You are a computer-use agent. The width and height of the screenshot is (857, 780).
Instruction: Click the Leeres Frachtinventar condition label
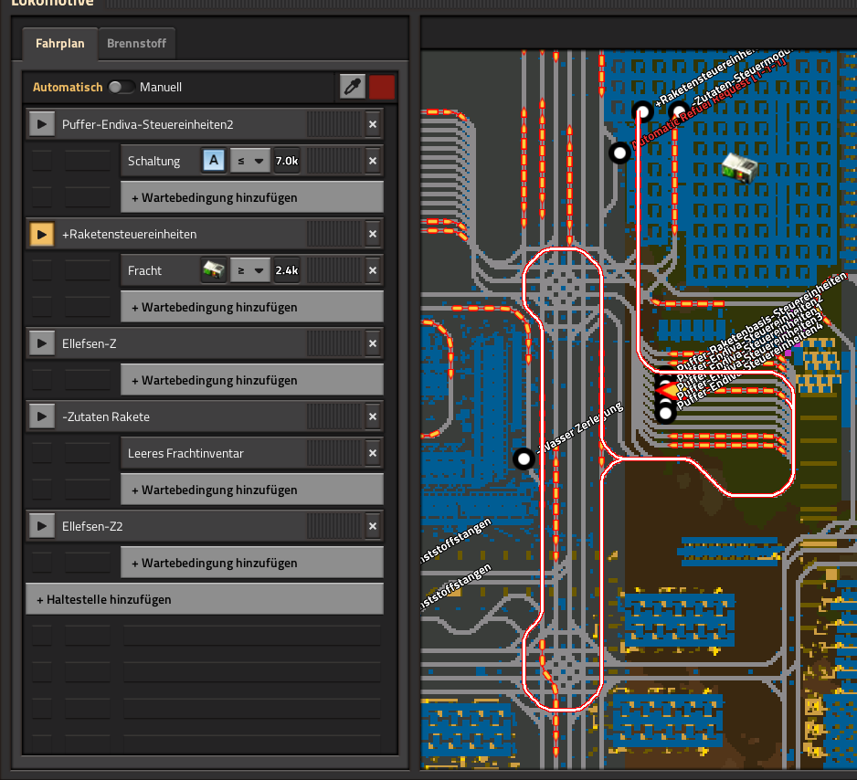point(185,453)
